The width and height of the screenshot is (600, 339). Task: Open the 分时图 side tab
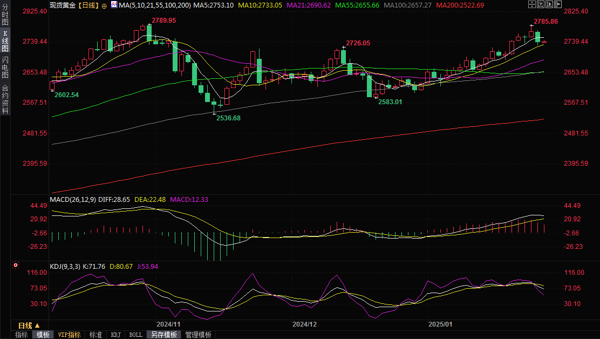point(5,15)
